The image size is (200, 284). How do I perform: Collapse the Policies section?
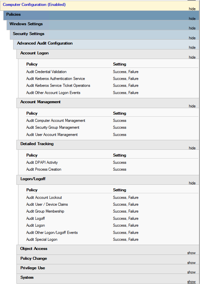[x=192, y=19]
